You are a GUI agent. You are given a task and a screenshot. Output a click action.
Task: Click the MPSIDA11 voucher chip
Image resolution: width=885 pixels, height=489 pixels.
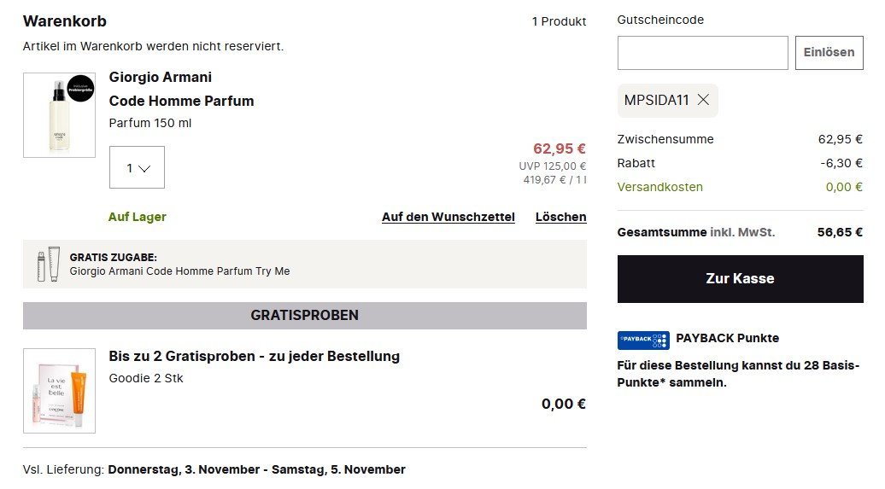pyautogui.click(x=657, y=100)
